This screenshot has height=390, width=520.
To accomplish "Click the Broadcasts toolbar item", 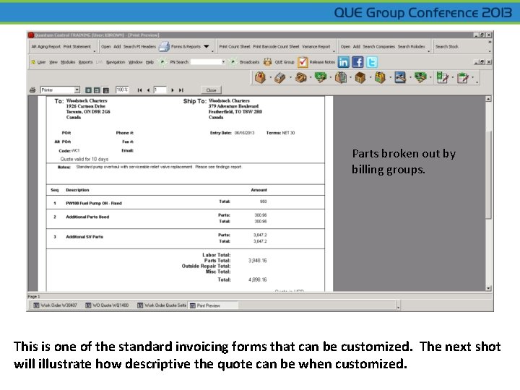I will 249,62.
